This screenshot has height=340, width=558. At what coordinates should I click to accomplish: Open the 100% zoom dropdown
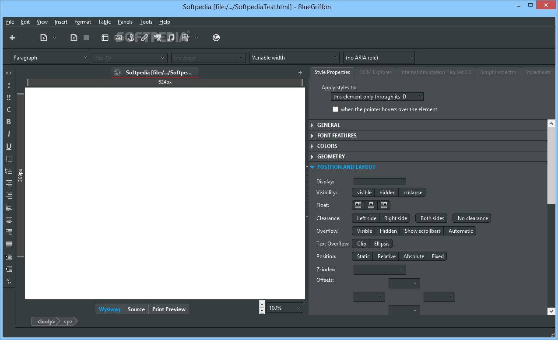(x=285, y=308)
